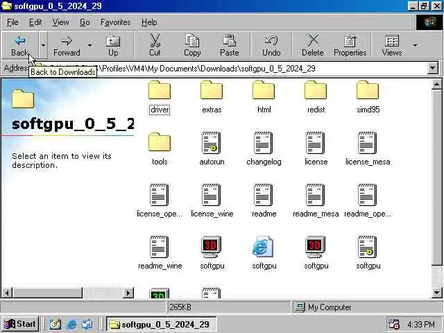
Task: Select the softgpu settings file with gear
Action: pos(368,254)
